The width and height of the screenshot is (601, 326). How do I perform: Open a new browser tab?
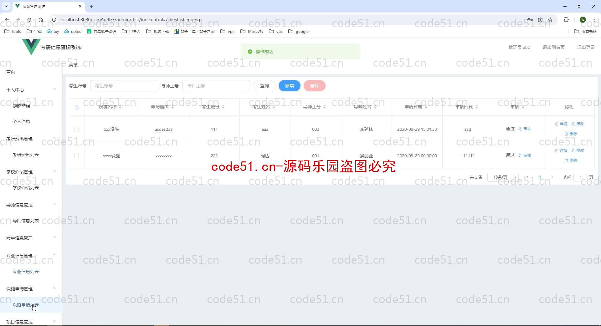pyautogui.click(x=91, y=6)
